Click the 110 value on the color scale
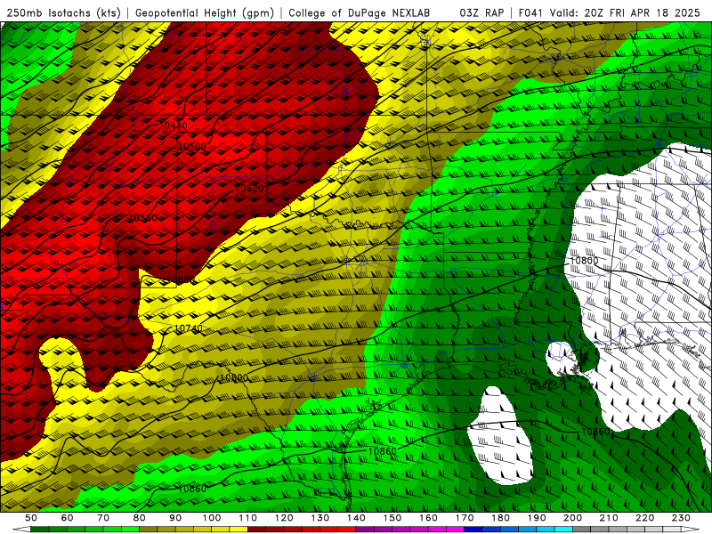The width and height of the screenshot is (712, 534). pyautogui.click(x=248, y=518)
